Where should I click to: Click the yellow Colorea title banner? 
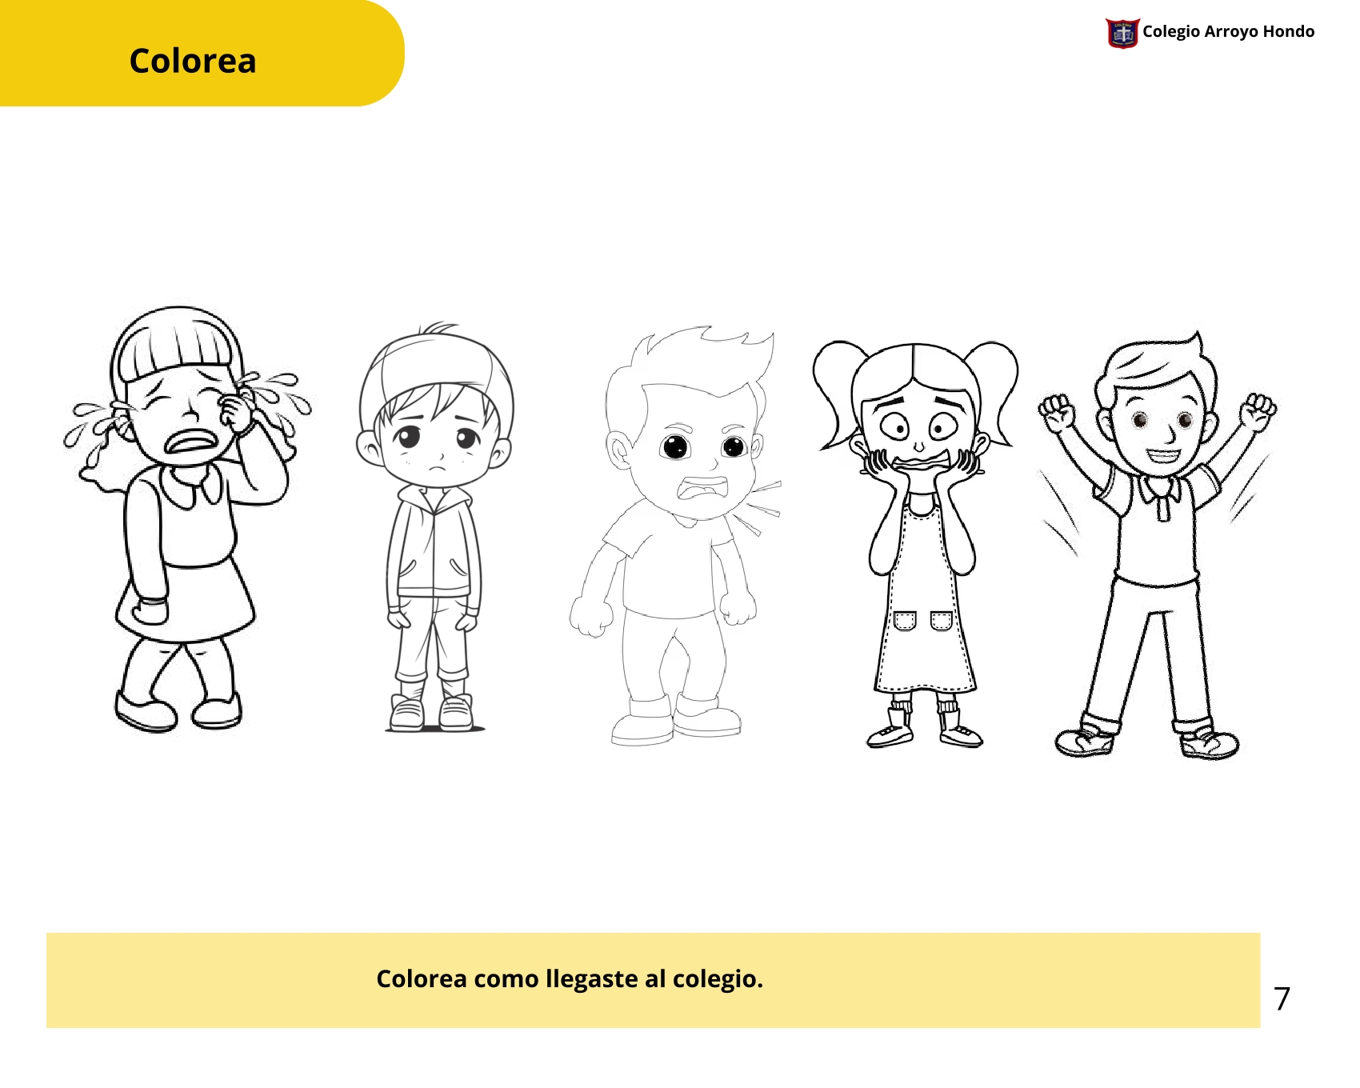[x=202, y=53]
